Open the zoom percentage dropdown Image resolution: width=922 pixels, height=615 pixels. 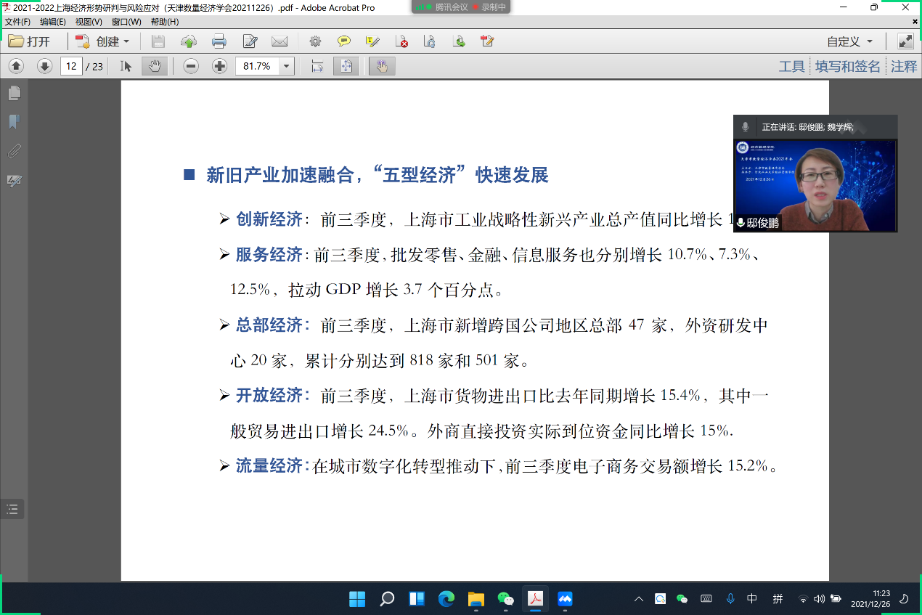coord(286,66)
